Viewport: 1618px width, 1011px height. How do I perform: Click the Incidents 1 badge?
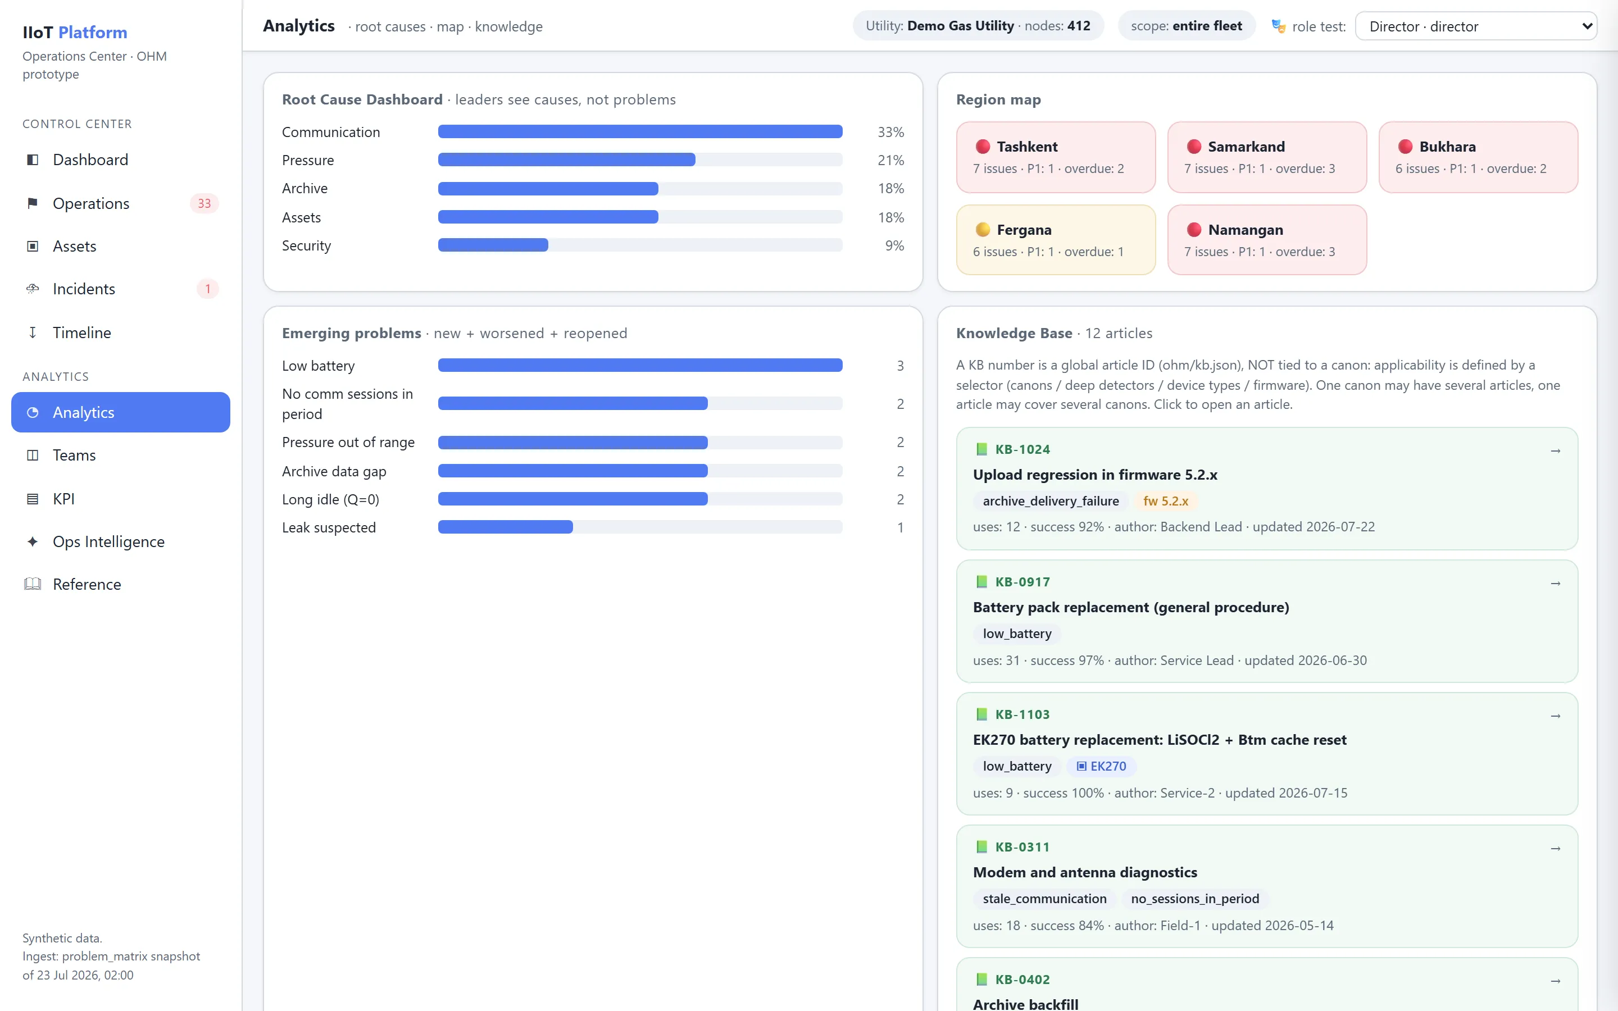point(207,289)
